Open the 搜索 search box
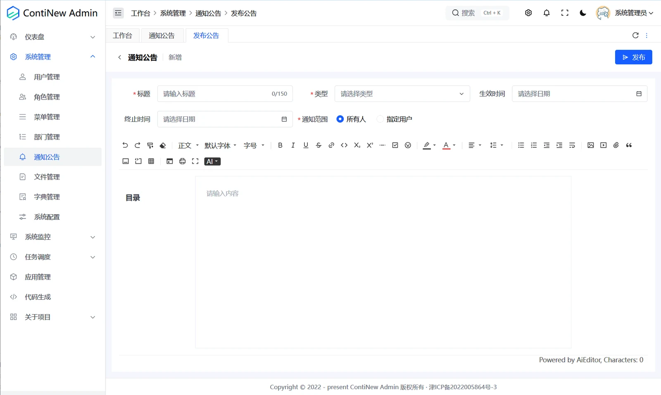The height and width of the screenshot is (395, 661). [x=477, y=13]
